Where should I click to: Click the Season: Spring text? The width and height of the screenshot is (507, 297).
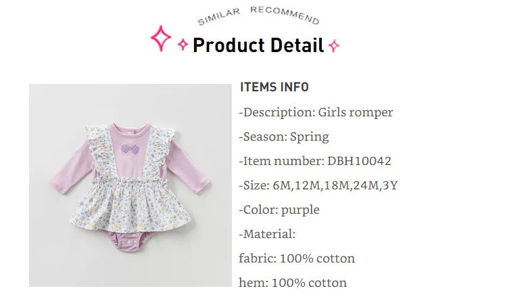click(284, 137)
